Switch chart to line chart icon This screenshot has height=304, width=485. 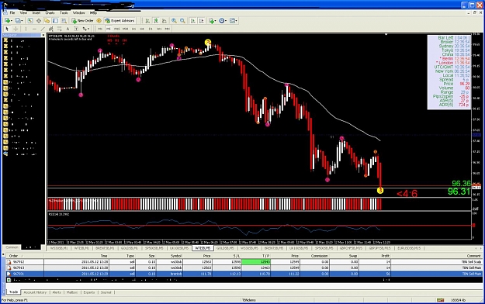pyautogui.click(x=165, y=21)
